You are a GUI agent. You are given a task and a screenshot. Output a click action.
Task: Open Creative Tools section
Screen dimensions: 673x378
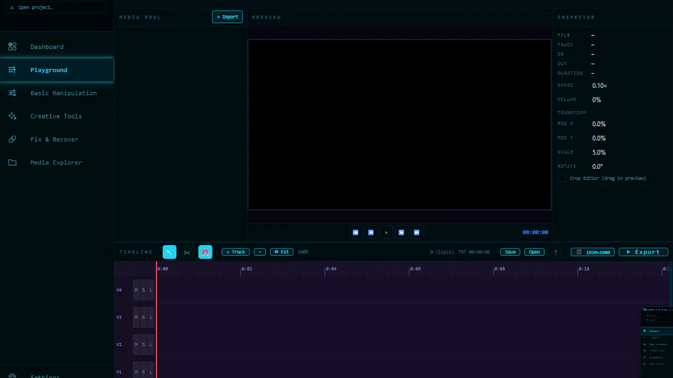coord(57,116)
